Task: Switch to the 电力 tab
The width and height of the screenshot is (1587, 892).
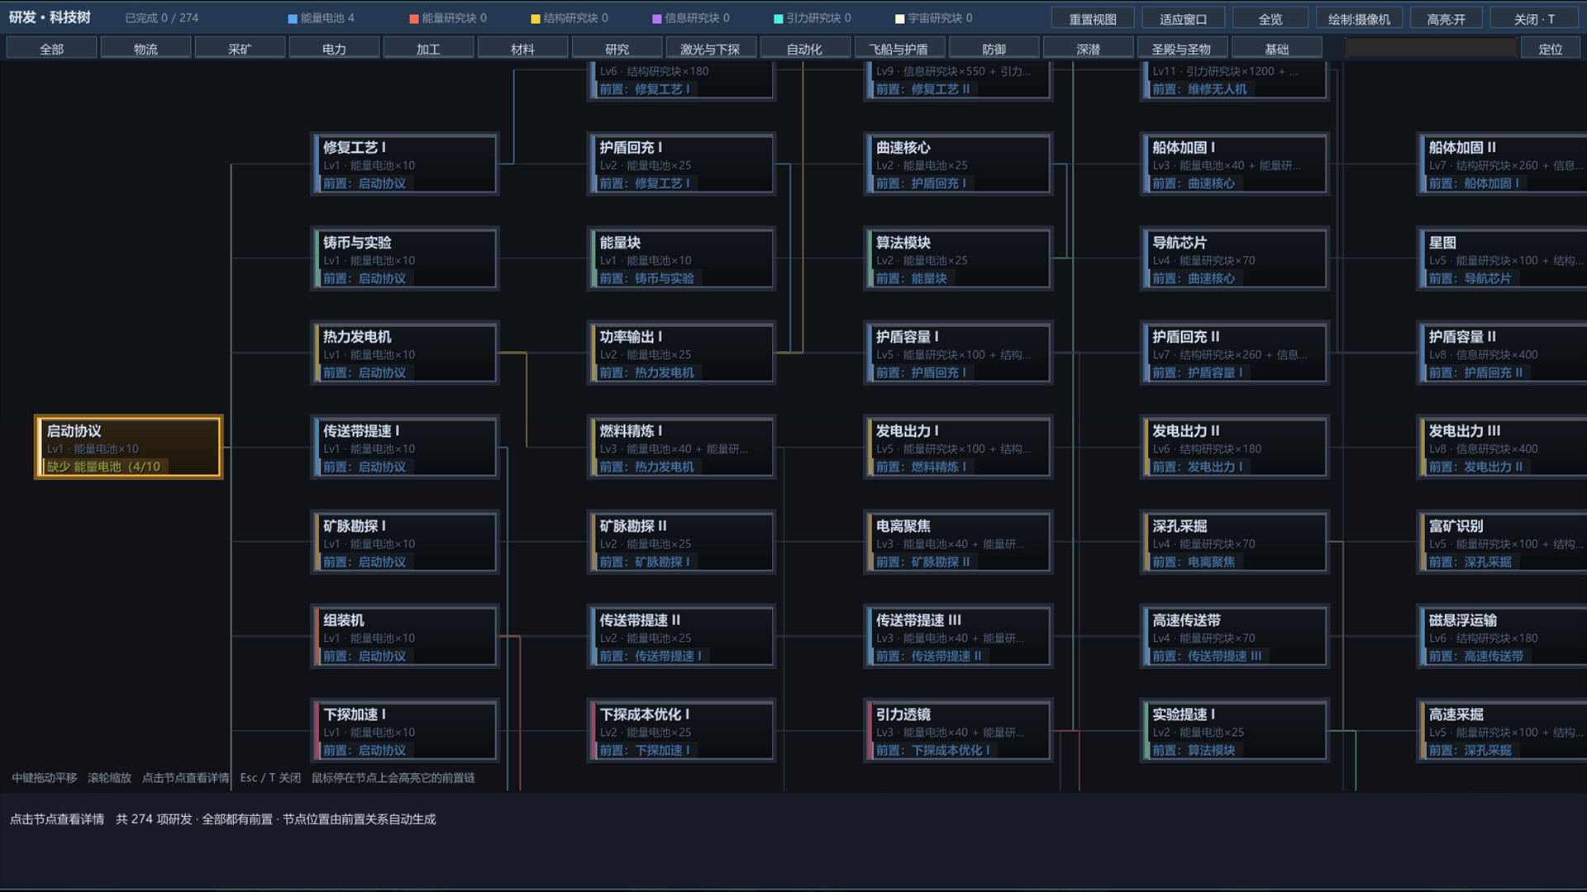Action: click(x=334, y=49)
